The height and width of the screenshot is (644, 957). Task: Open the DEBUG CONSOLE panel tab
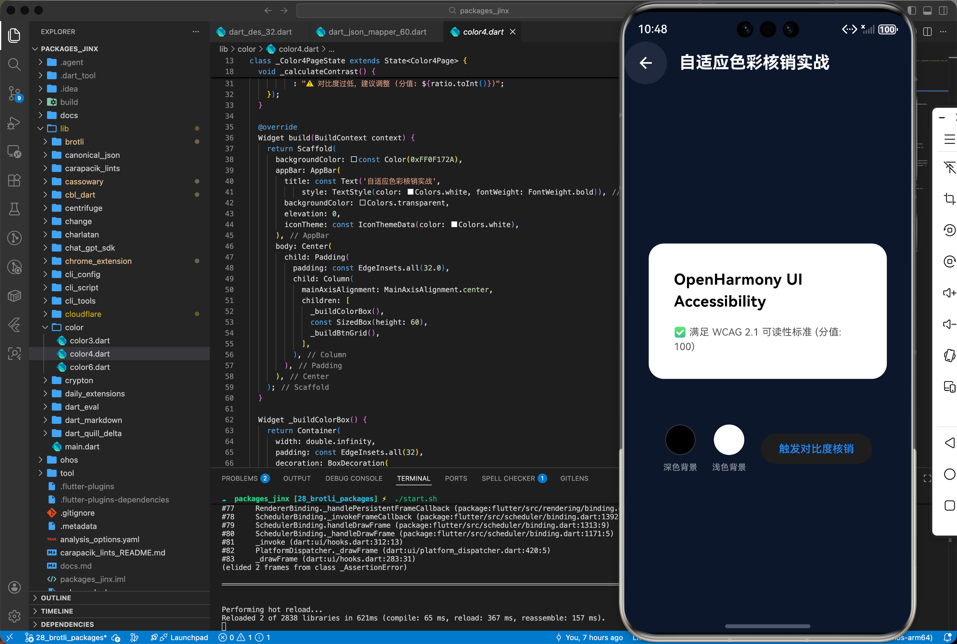[354, 479]
